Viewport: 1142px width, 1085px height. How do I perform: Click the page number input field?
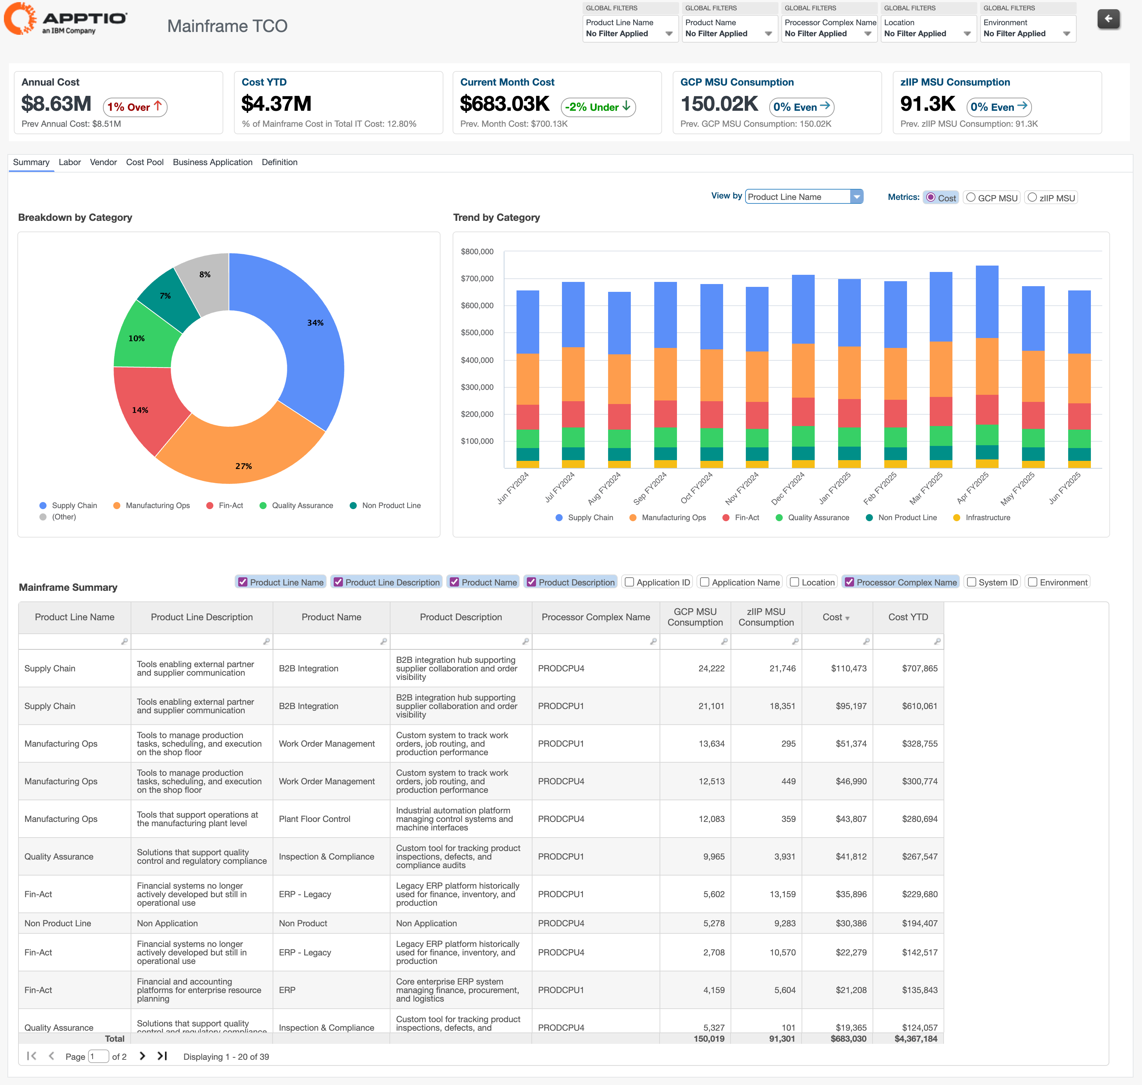coord(98,1057)
